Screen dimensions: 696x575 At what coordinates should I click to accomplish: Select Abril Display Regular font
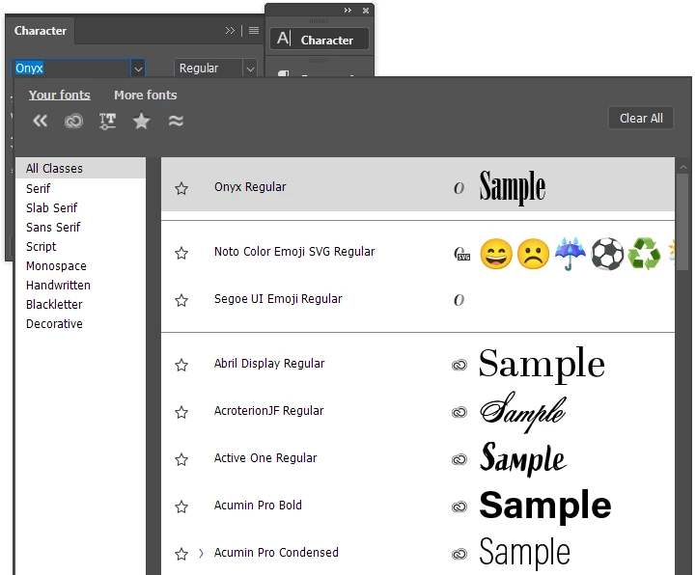click(x=269, y=364)
